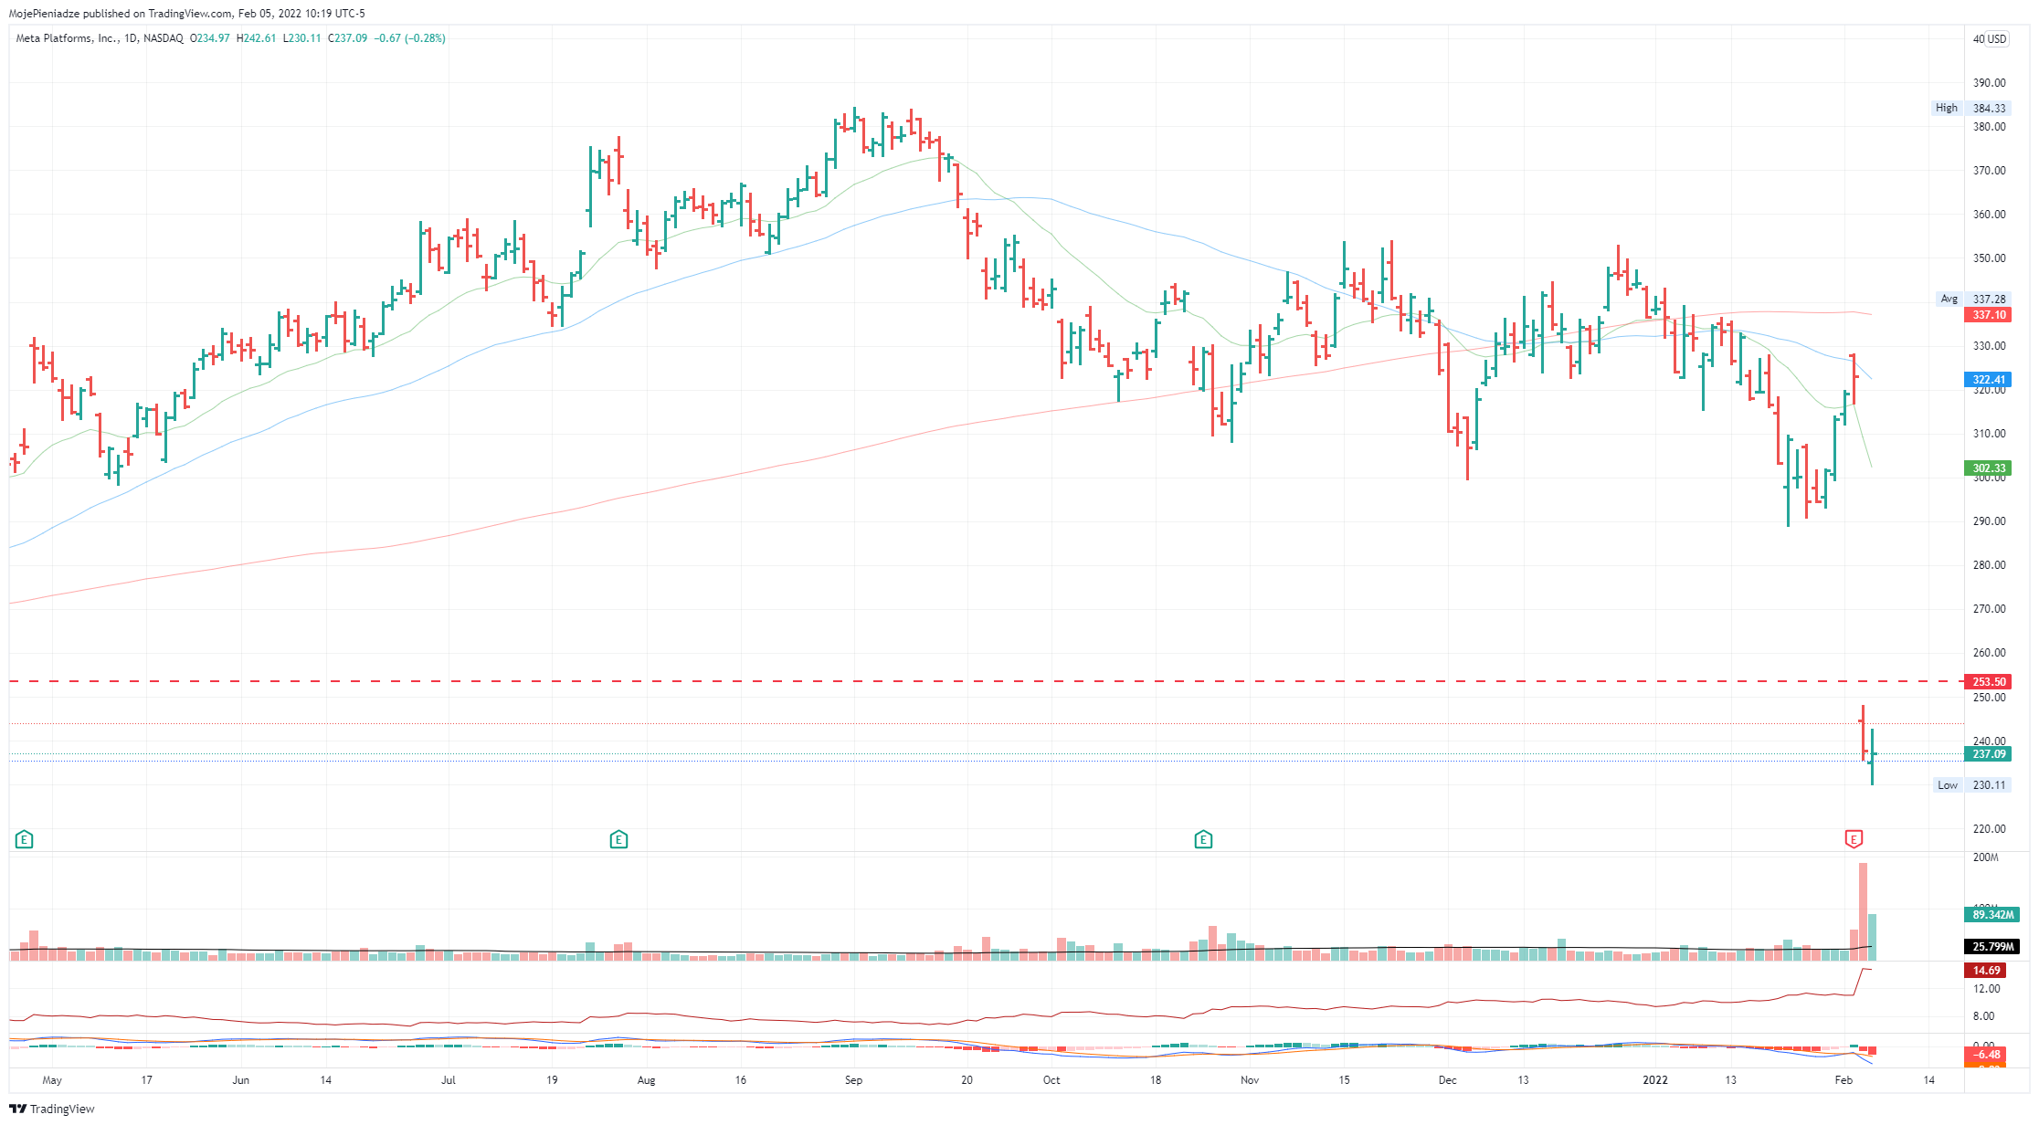Open the earnings marker before Nov
Viewport: 2039px width, 1125px height.
point(1203,839)
